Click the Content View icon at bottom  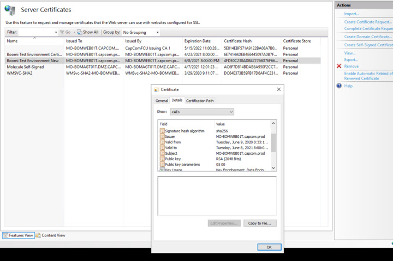[39, 235]
